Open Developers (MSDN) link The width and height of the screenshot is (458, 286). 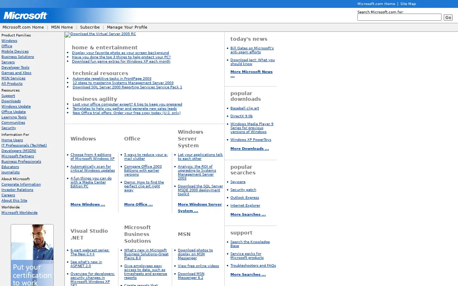19,151
